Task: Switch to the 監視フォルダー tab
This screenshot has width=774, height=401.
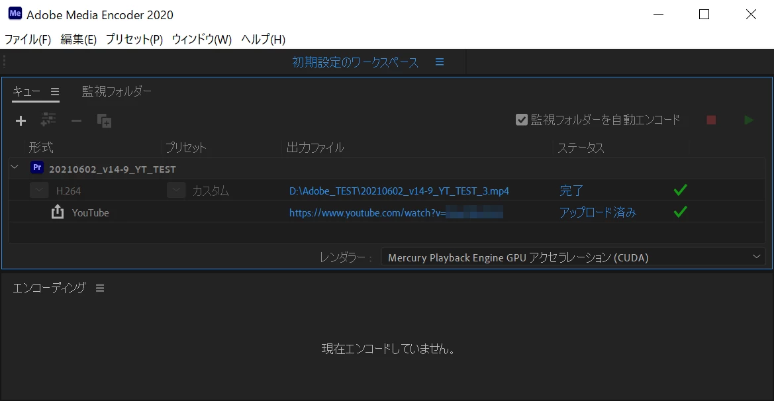Action: point(117,91)
